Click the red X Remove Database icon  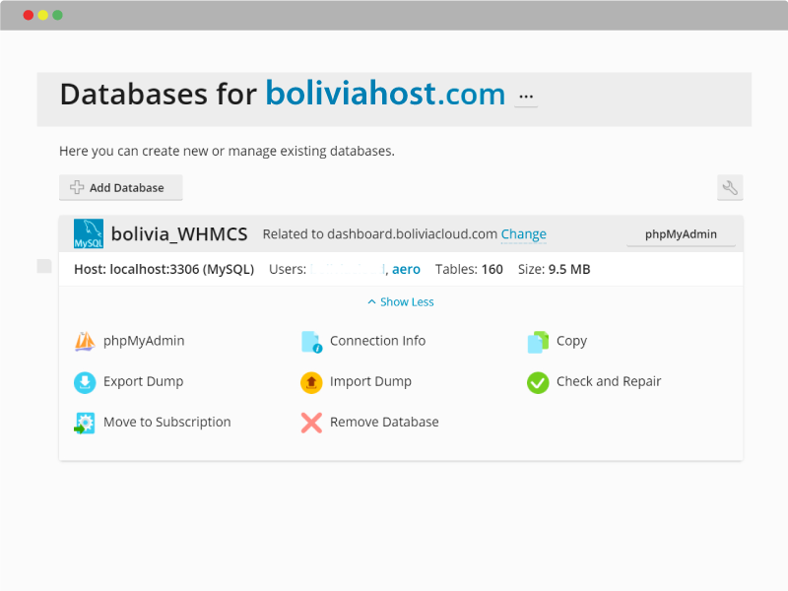point(311,423)
